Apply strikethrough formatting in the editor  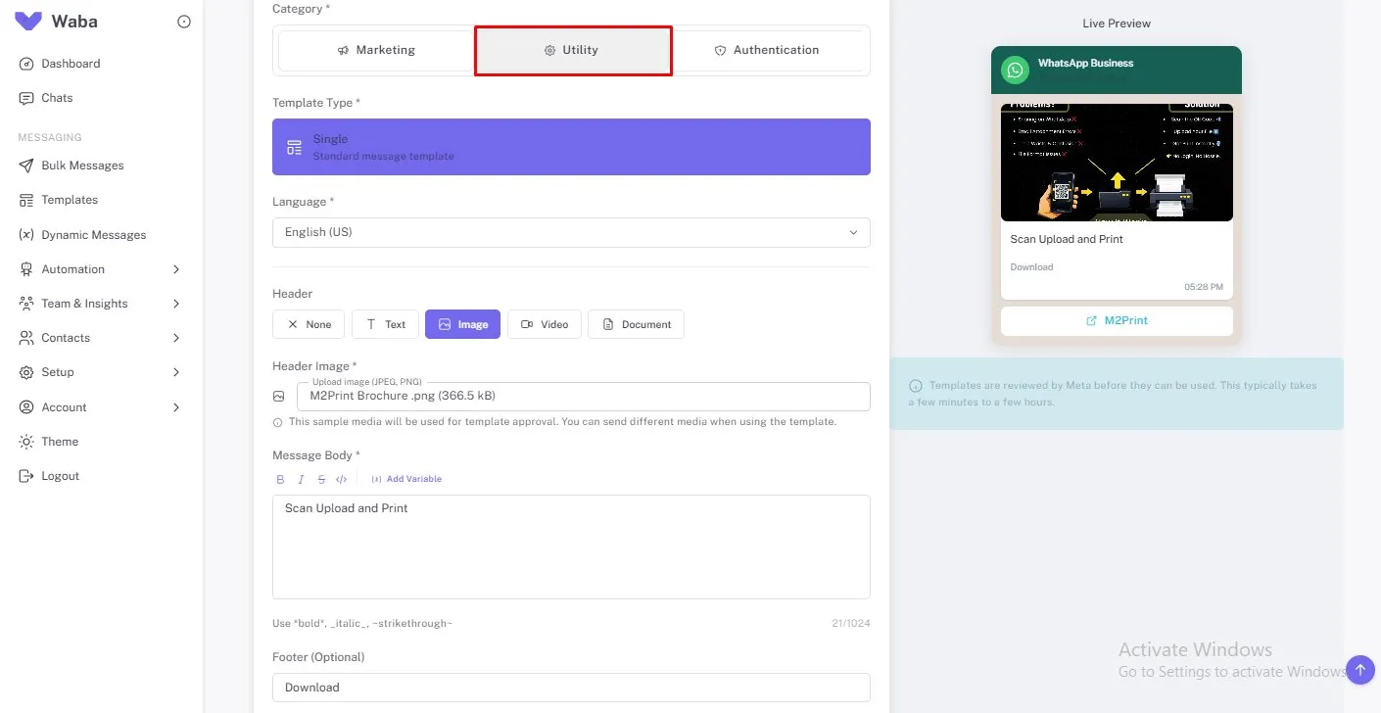click(x=321, y=479)
